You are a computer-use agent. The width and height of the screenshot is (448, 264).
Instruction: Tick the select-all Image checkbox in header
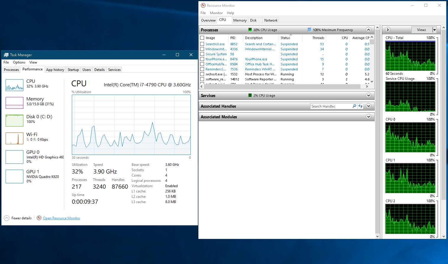click(202, 38)
